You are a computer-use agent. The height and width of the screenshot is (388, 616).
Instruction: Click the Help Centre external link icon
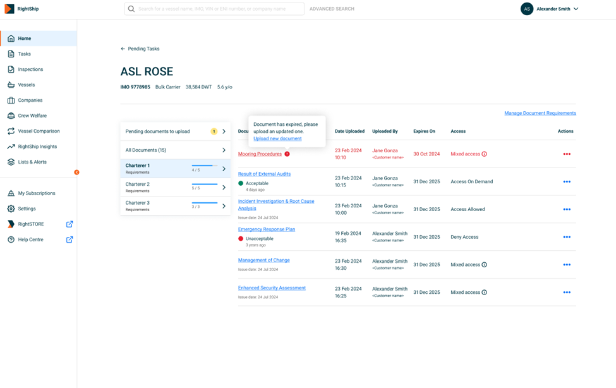coord(69,239)
